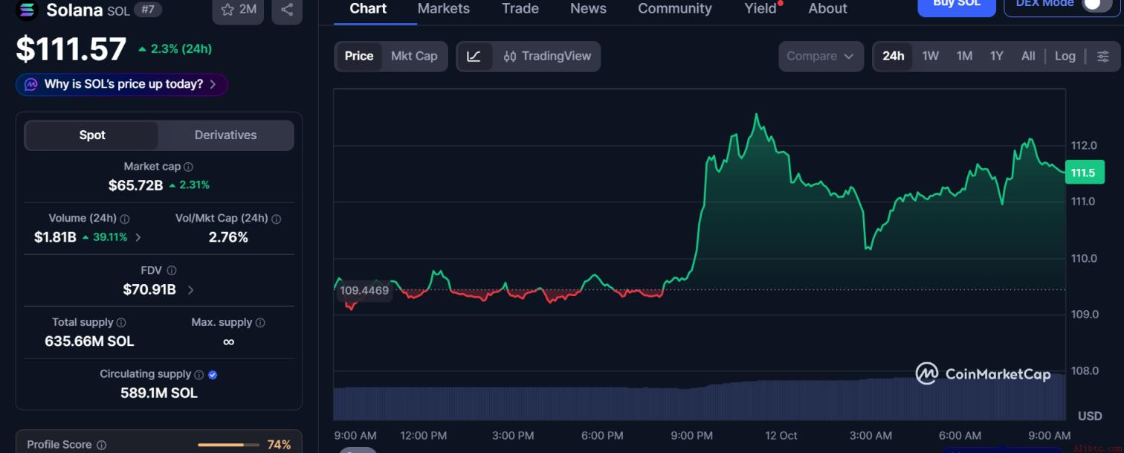Click the $70.91B FDV value

click(149, 290)
